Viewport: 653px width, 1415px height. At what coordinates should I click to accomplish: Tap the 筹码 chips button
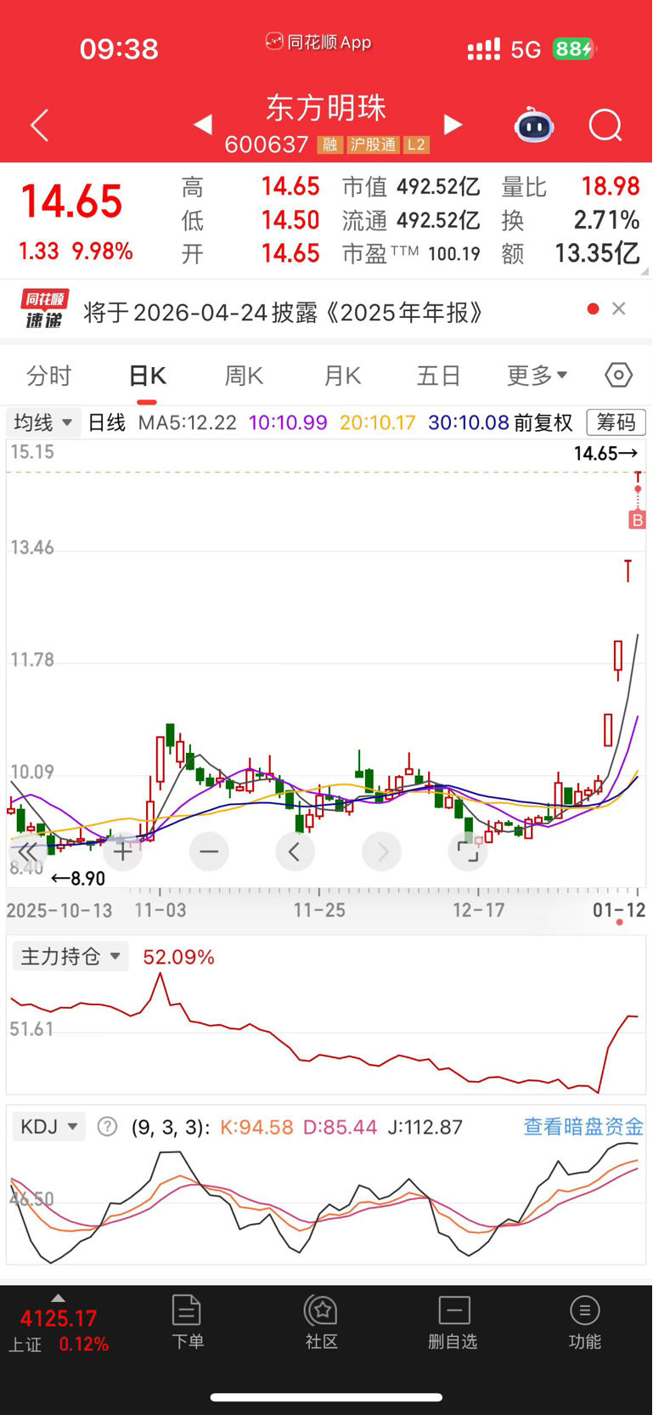tap(616, 422)
